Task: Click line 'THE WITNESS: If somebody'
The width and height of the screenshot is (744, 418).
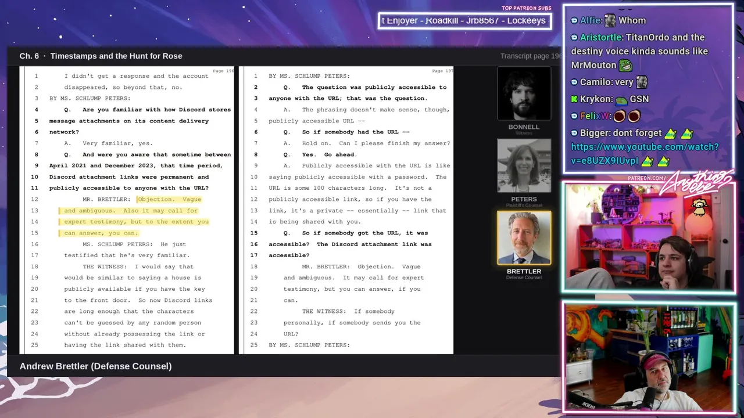Action: pyautogui.click(x=348, y=311)
